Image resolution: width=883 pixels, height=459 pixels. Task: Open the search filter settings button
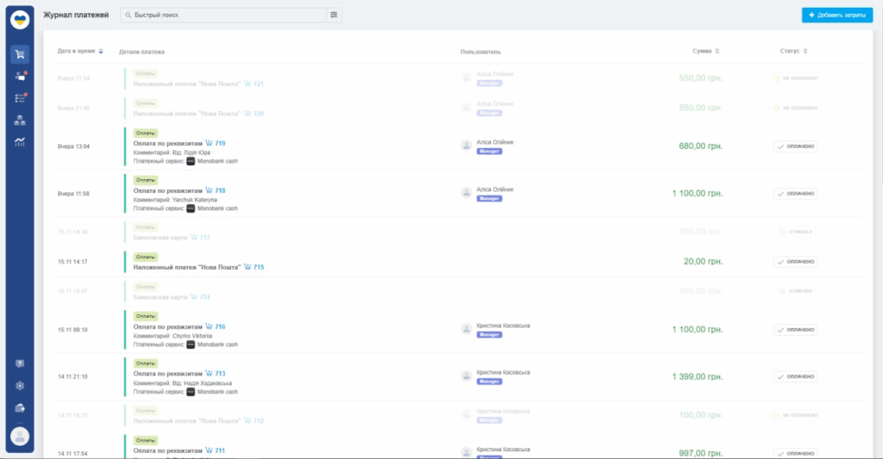click(x=335, y=15)
